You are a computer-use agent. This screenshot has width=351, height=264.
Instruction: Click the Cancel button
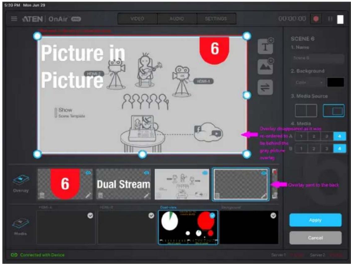point(315,238)
